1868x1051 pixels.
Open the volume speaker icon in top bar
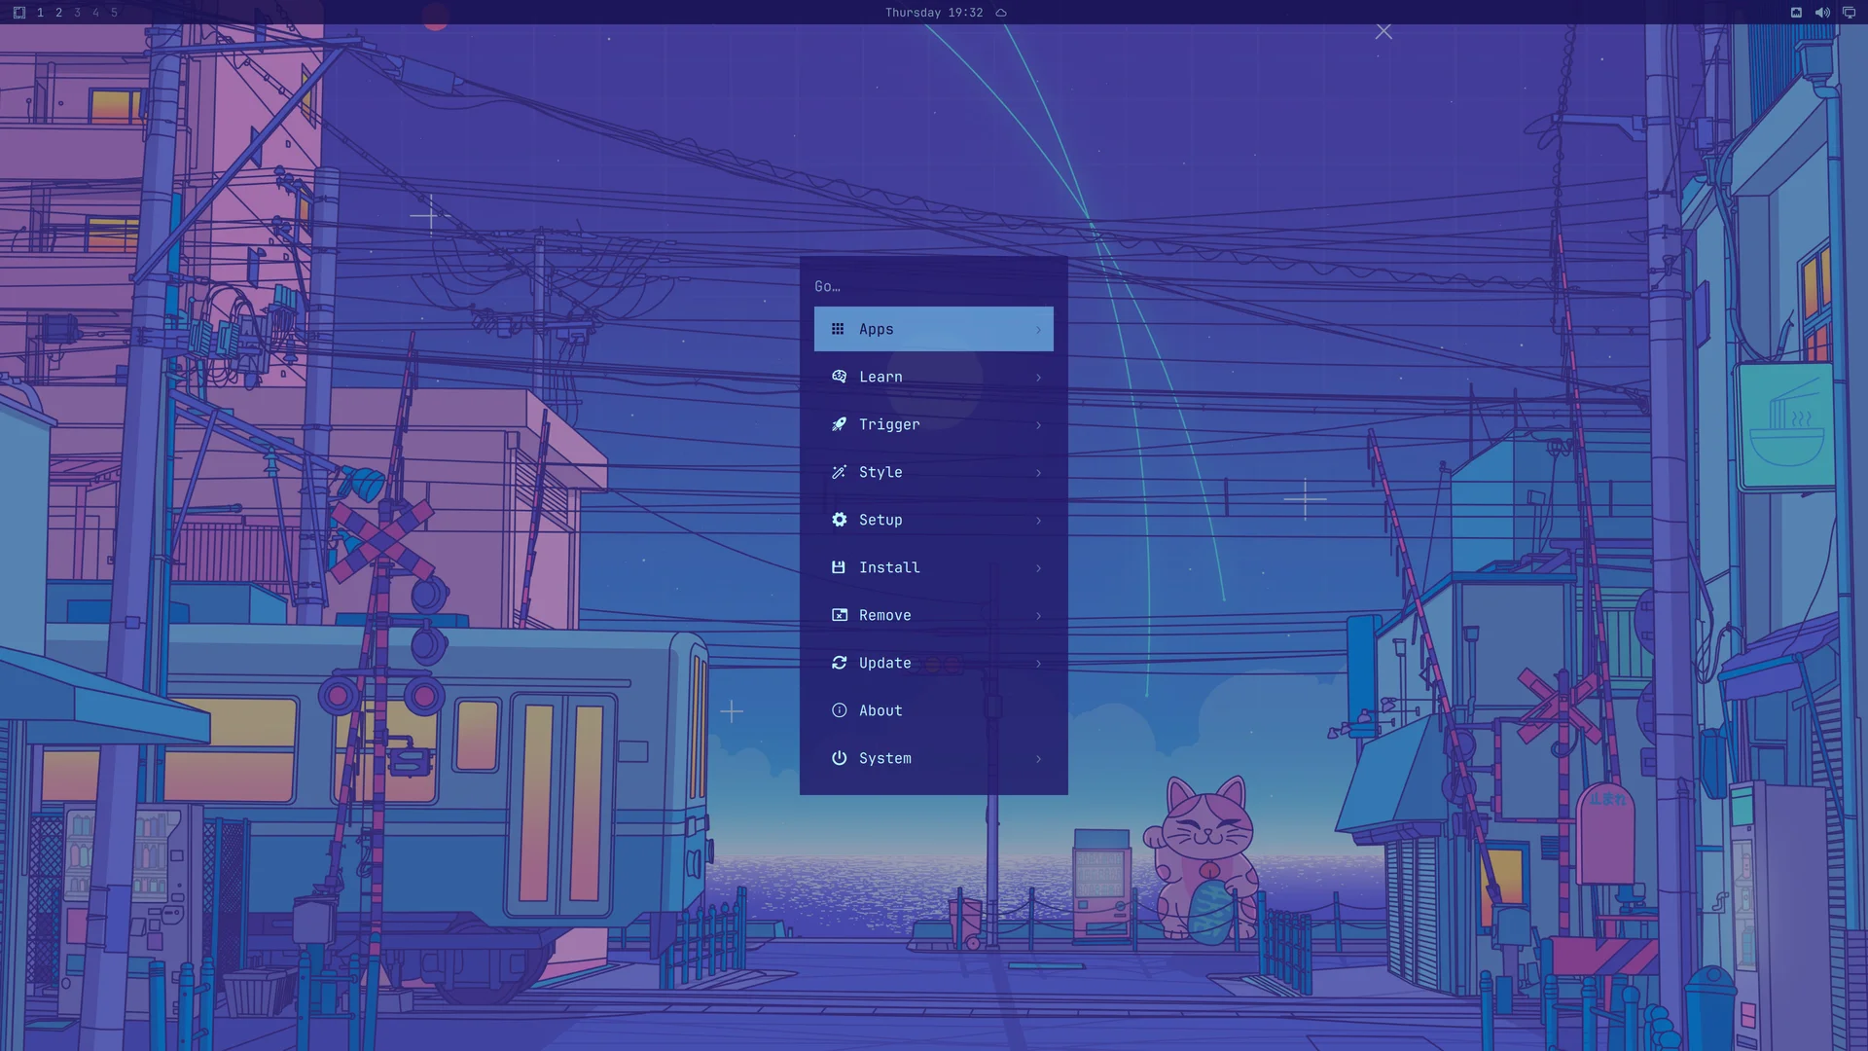[1822, 13]
